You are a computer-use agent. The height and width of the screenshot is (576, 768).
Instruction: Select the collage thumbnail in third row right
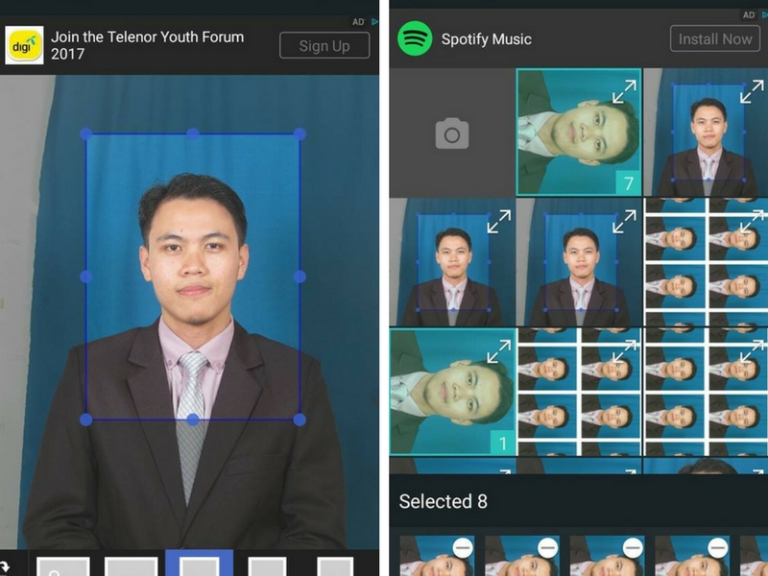(706, 392)
